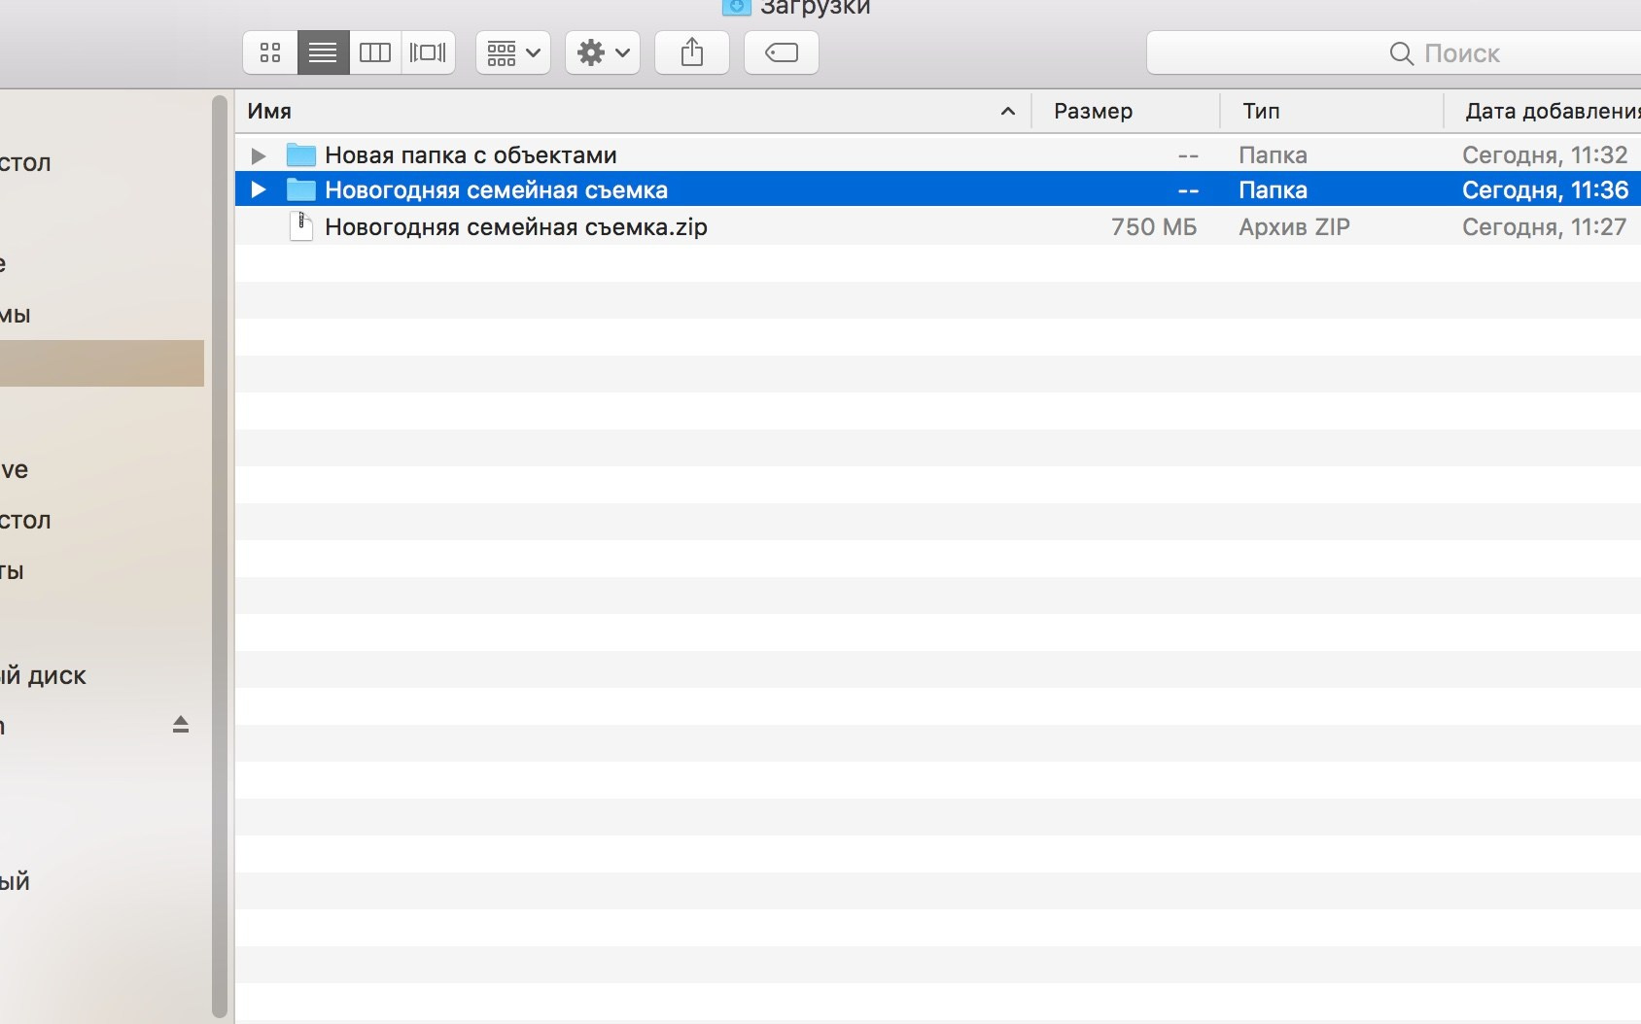Click the selected Новогодняя семейная съемка folder icon
The width and height of the screenshot is (1641, 1024).
[301, 189]
